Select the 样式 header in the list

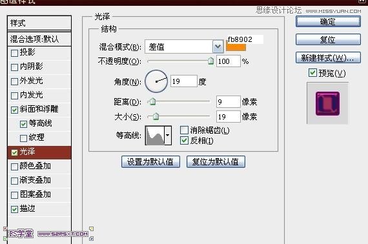tap(39, 23)
